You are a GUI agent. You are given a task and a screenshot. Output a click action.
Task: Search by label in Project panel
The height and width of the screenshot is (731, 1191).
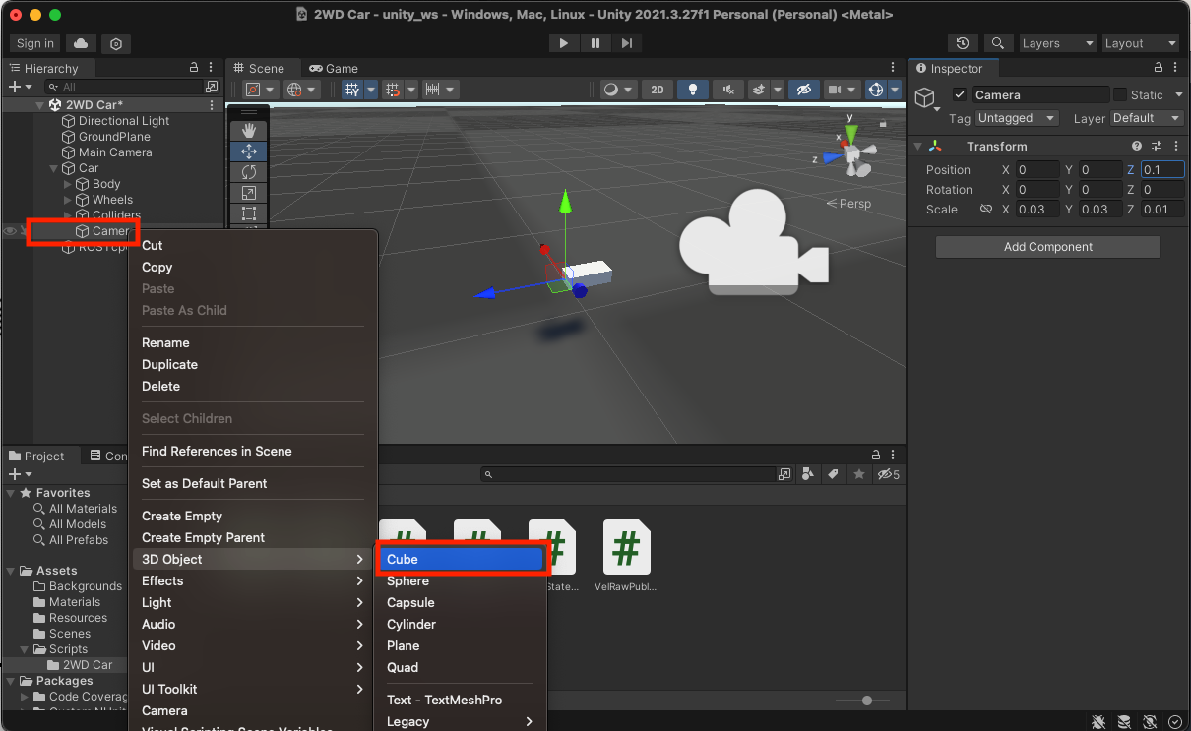click(x=833, y=474)
